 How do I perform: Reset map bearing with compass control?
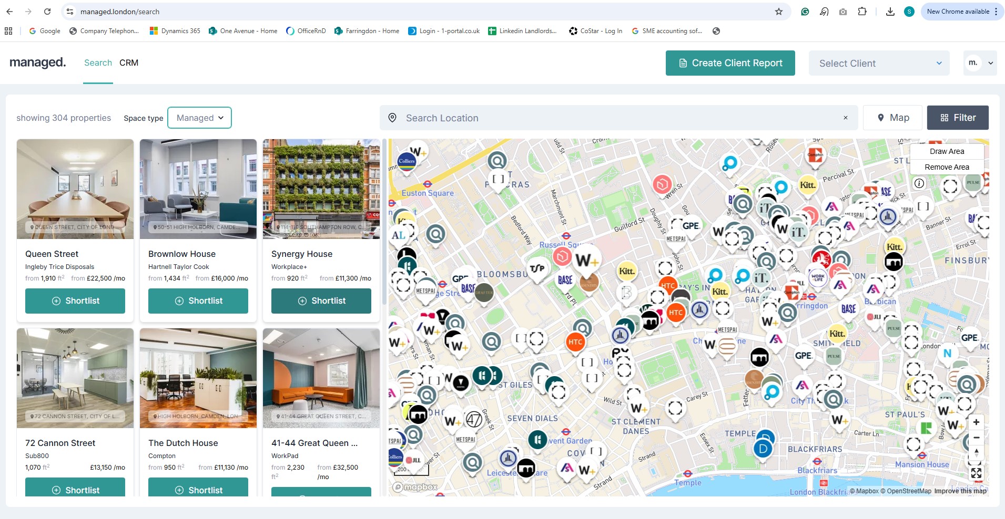[x=976, y=453]
